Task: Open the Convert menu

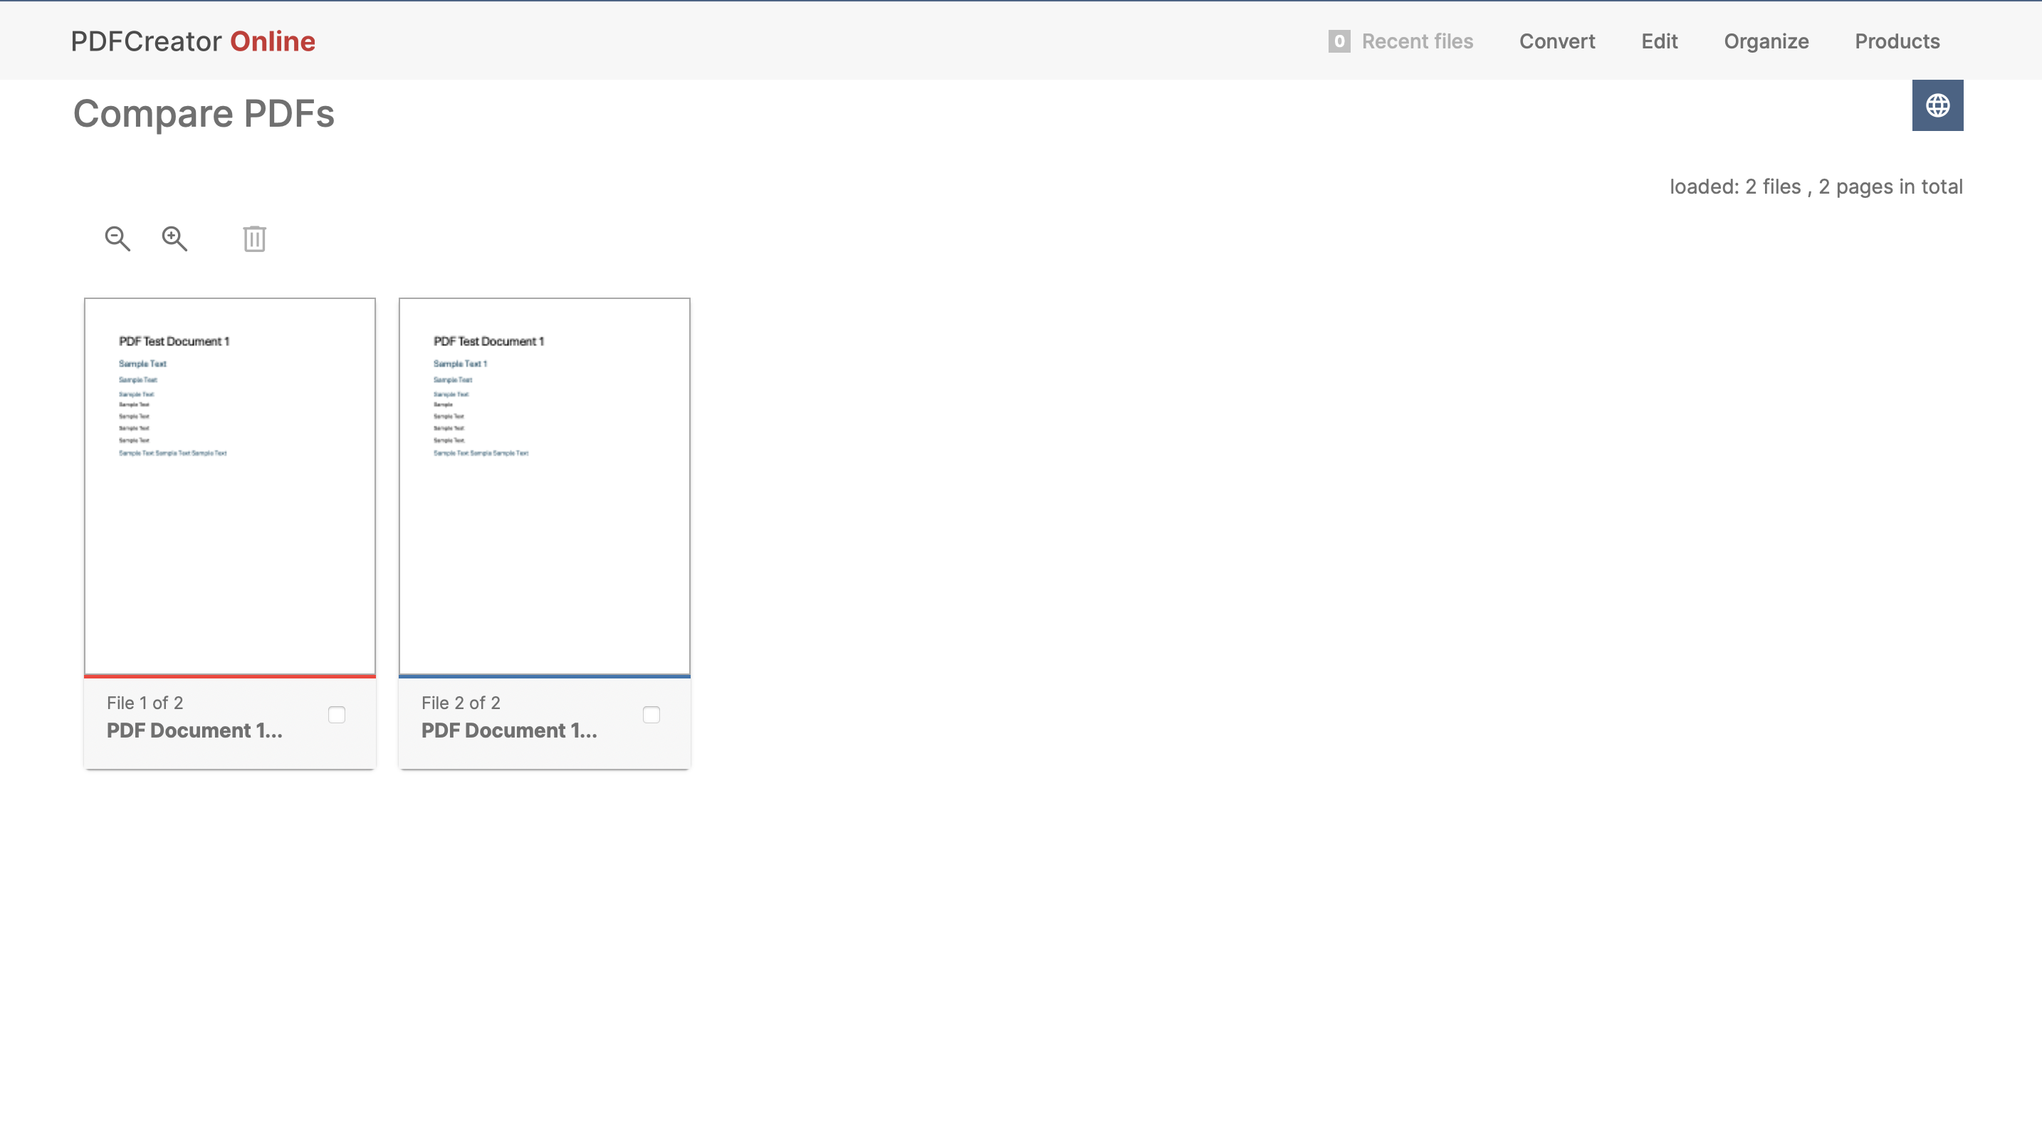Action: 1557,41
